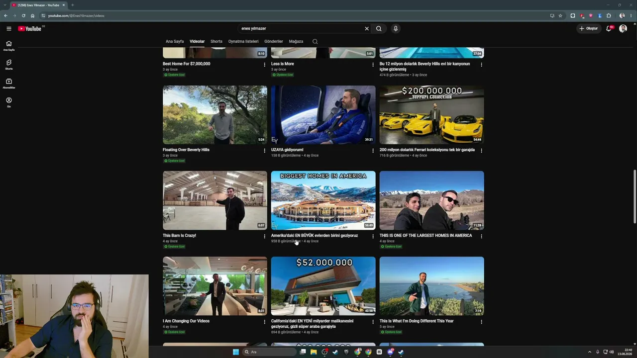The image size is (637, 358).
Task: Open the Oynatma listeleri tab
Action: pos(243,41)
